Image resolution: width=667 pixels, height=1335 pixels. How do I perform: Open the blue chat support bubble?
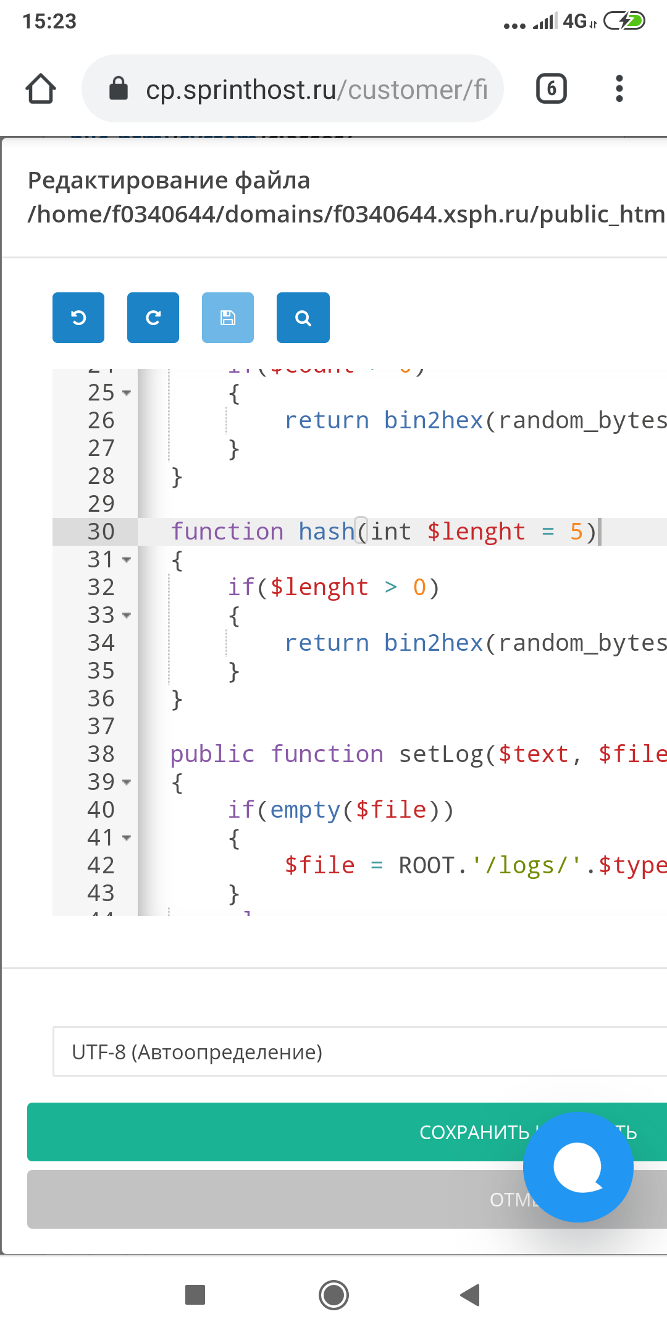pyautogui.click(x=578, y=1167)
